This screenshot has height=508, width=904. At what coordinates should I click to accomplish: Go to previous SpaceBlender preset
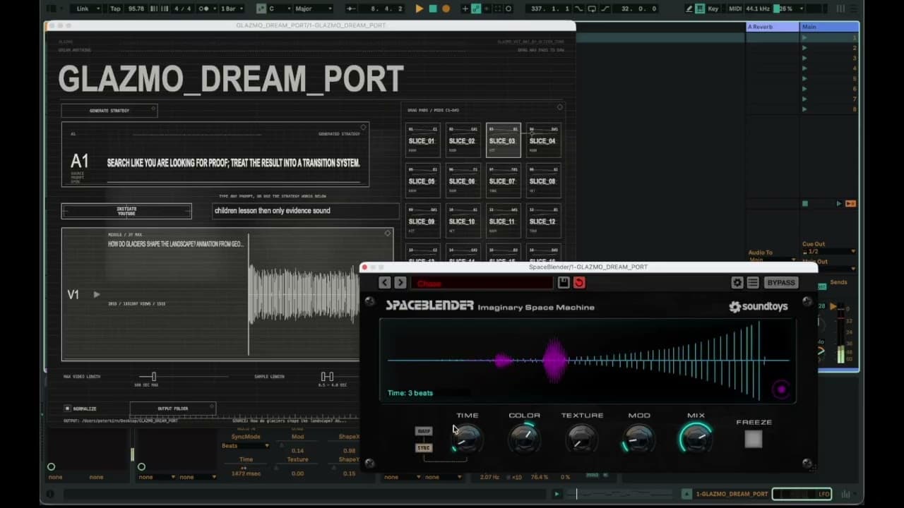384,283
